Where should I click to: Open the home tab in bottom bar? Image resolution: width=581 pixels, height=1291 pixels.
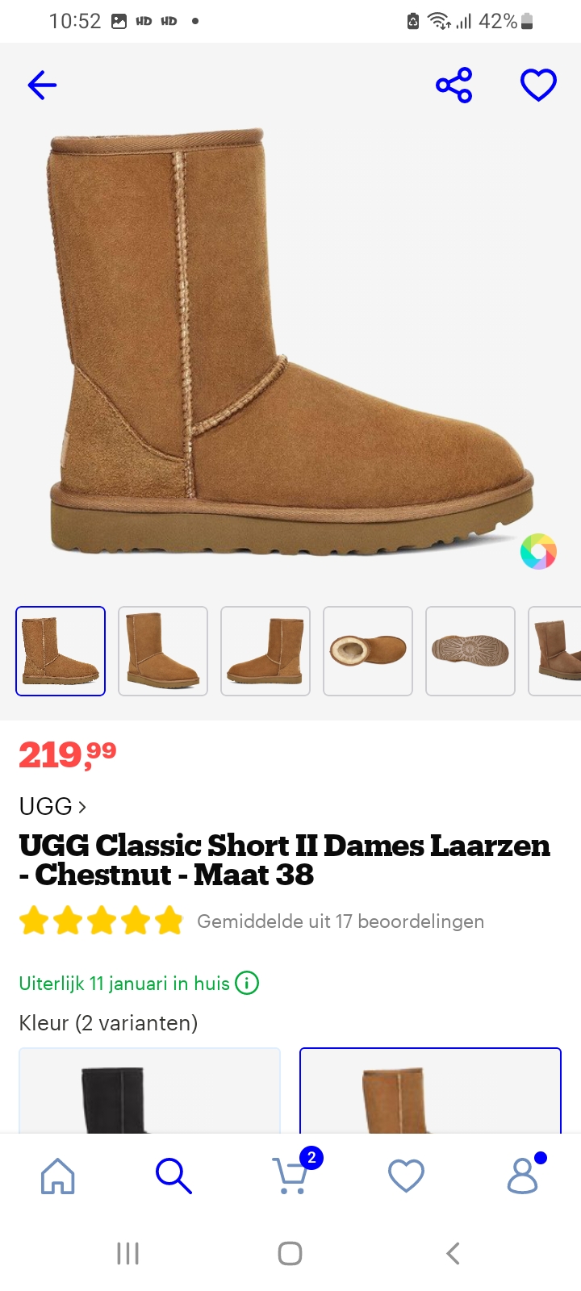[x=58, y=1176]
